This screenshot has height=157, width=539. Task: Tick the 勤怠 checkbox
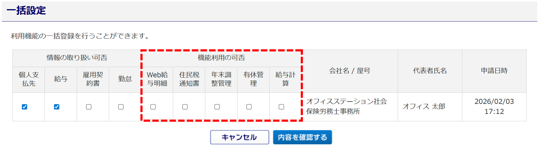tap(121, 107)
